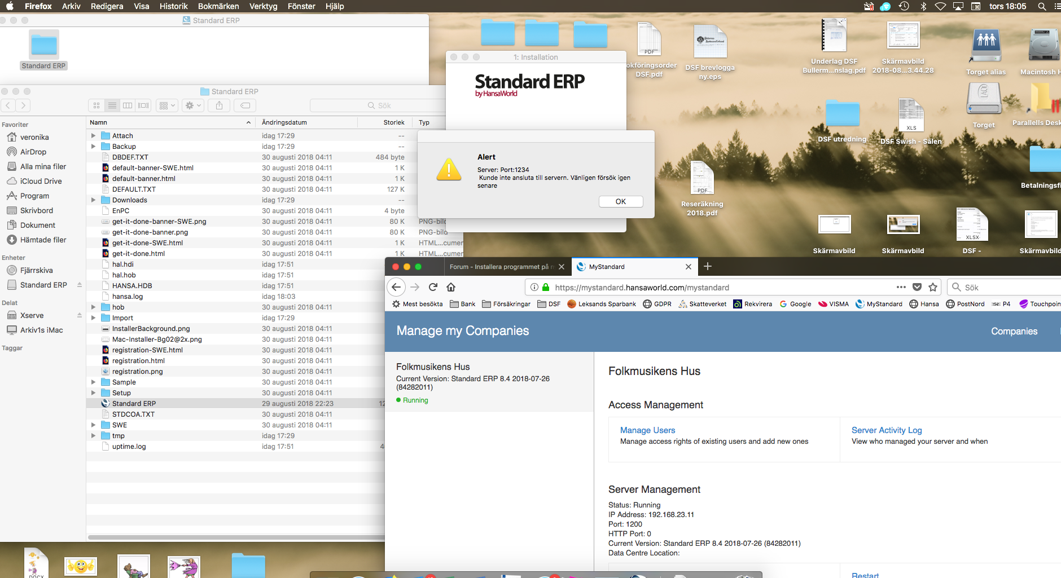Select the Torget alias desktop icon
This screenshot has height=578, width=1061.
click(x=986, y=51)
